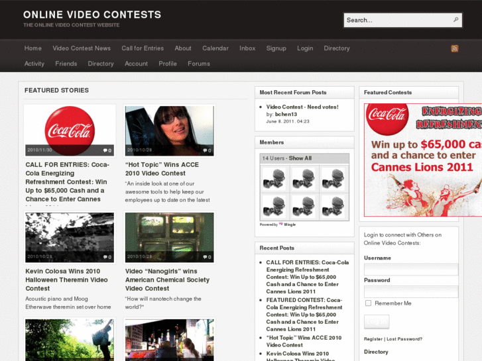Select first member avatar in bottom row

[x=275, y=207]
